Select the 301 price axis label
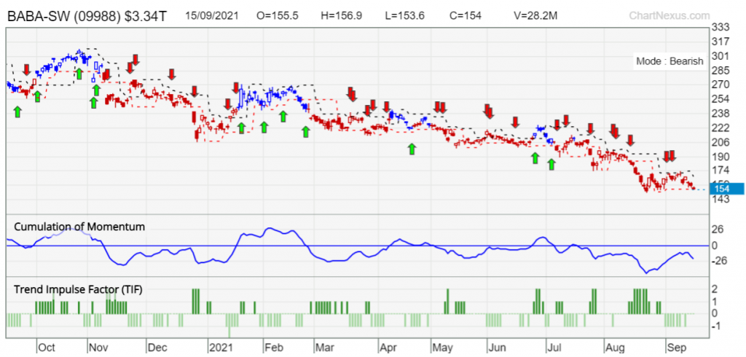The image size is (746, 357). click(x=720, y=55)
